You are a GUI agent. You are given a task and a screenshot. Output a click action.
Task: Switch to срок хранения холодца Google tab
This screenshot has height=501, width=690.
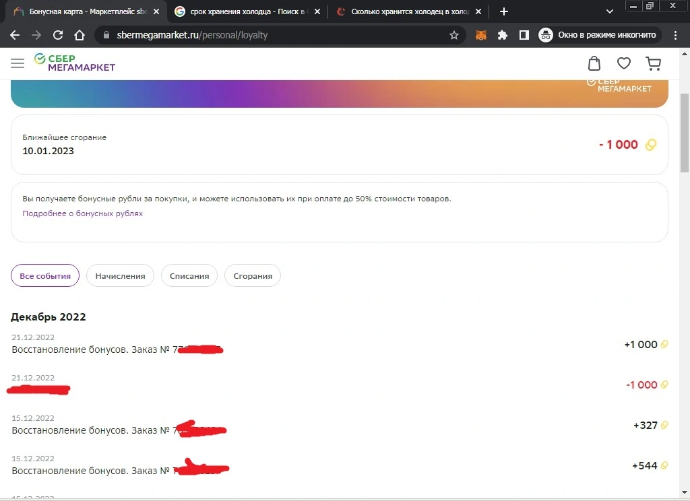[x=247, y=12]
